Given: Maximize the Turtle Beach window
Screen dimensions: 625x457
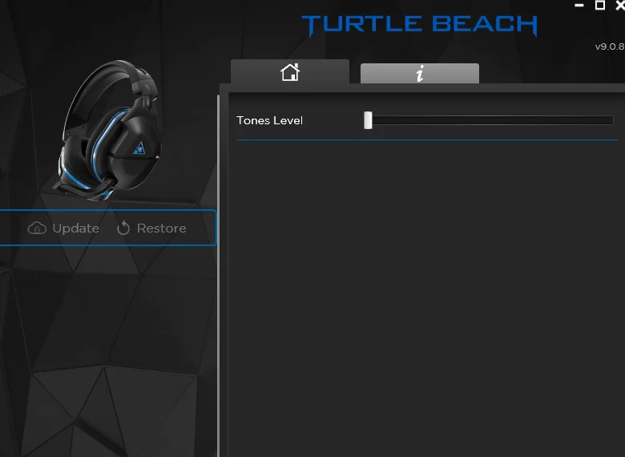Looking at the screenshot, I should pos(600,5).
